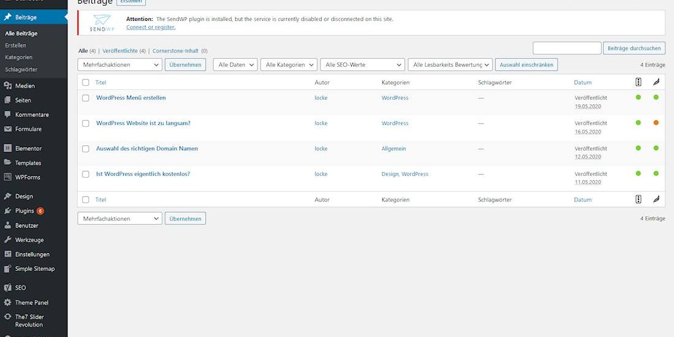Open post 'WordPress Website ist zu langsam?'
674x337 pixels.
click(143, 123)
